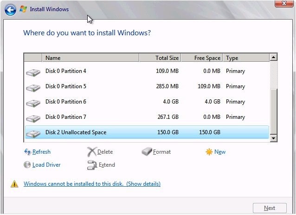The image size is (296, 215).
Task: Click the Format drive icon
Action: pos(147,152)
